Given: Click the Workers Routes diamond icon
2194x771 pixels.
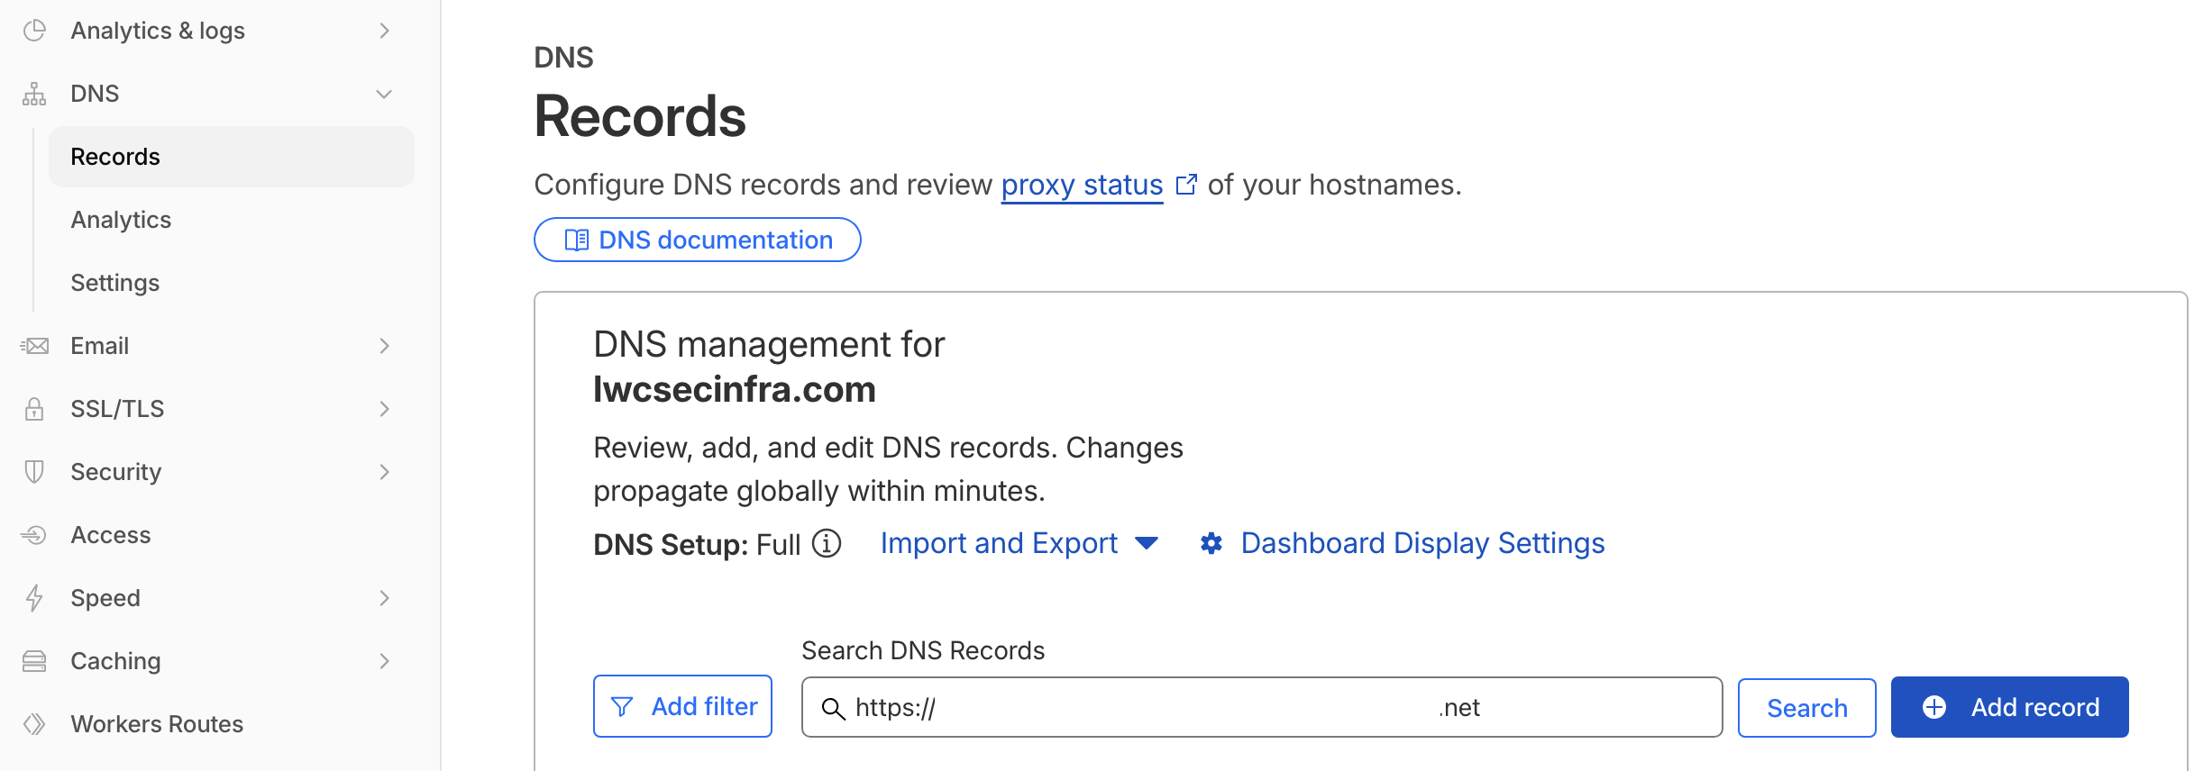Looking at the screenshot, I should pos(34,724).
